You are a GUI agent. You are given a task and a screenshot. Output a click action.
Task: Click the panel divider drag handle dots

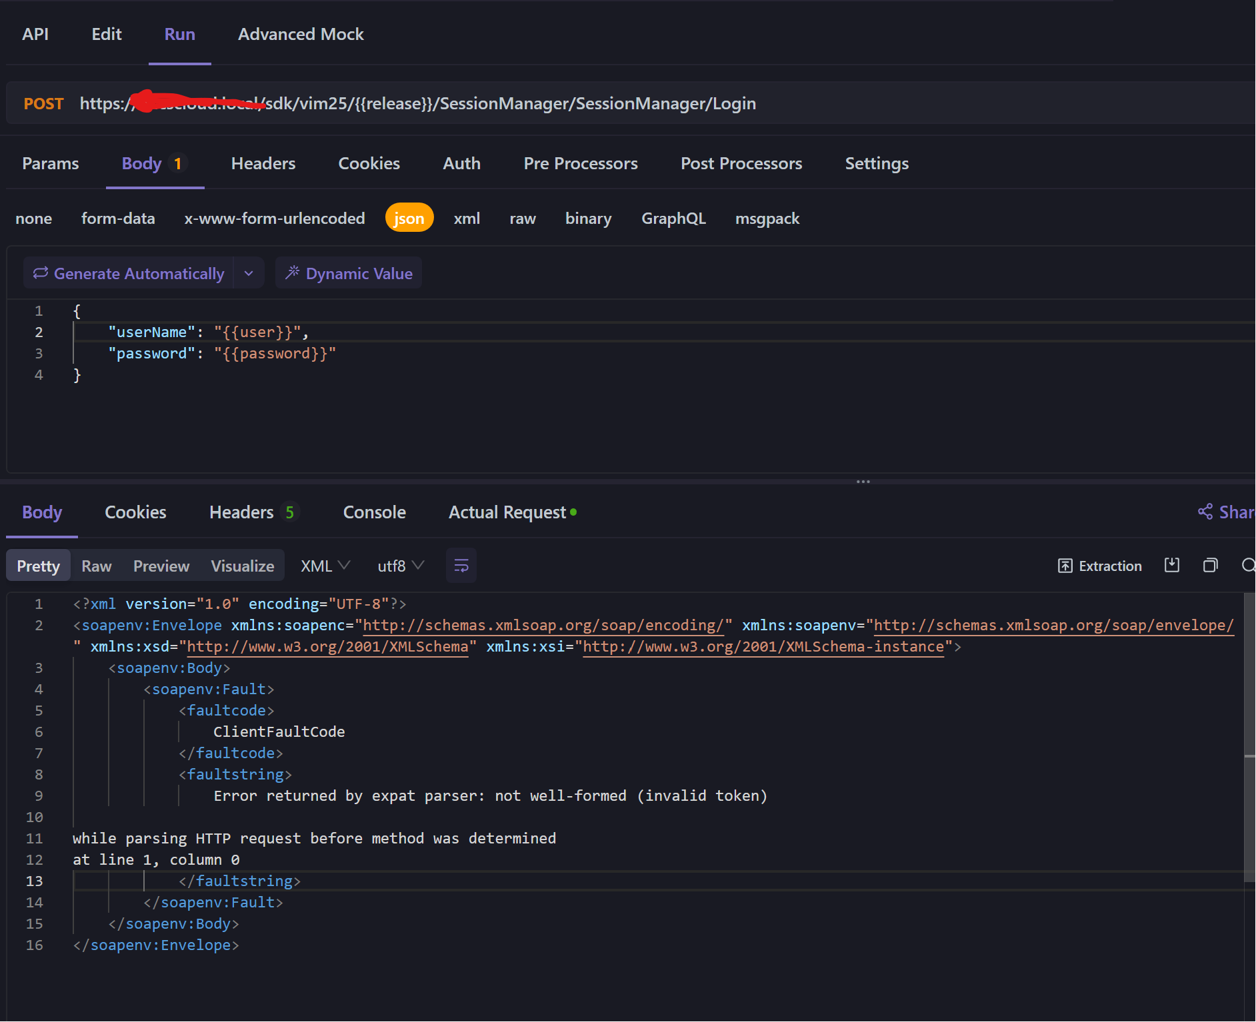(863, 481)
